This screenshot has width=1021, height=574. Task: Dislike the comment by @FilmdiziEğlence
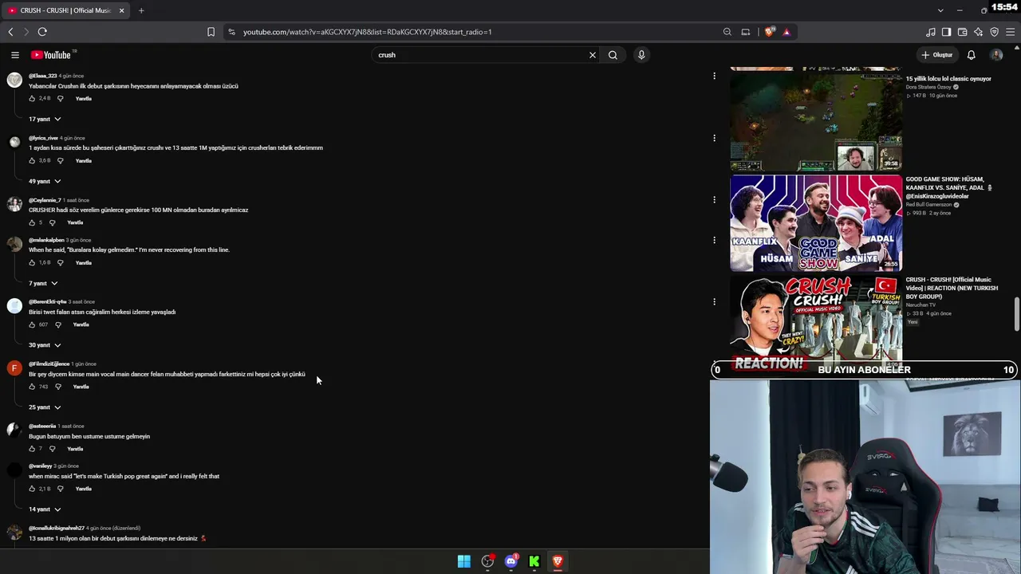pyautogui.click(x=57, y=387)
